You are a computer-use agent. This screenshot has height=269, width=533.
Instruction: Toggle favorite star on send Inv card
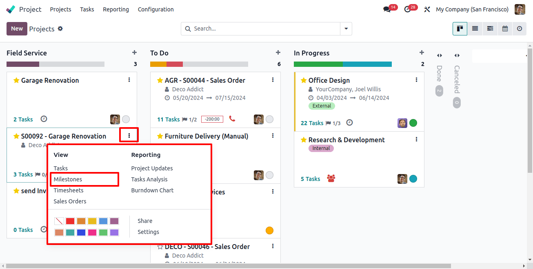click(x=16, y=191)
